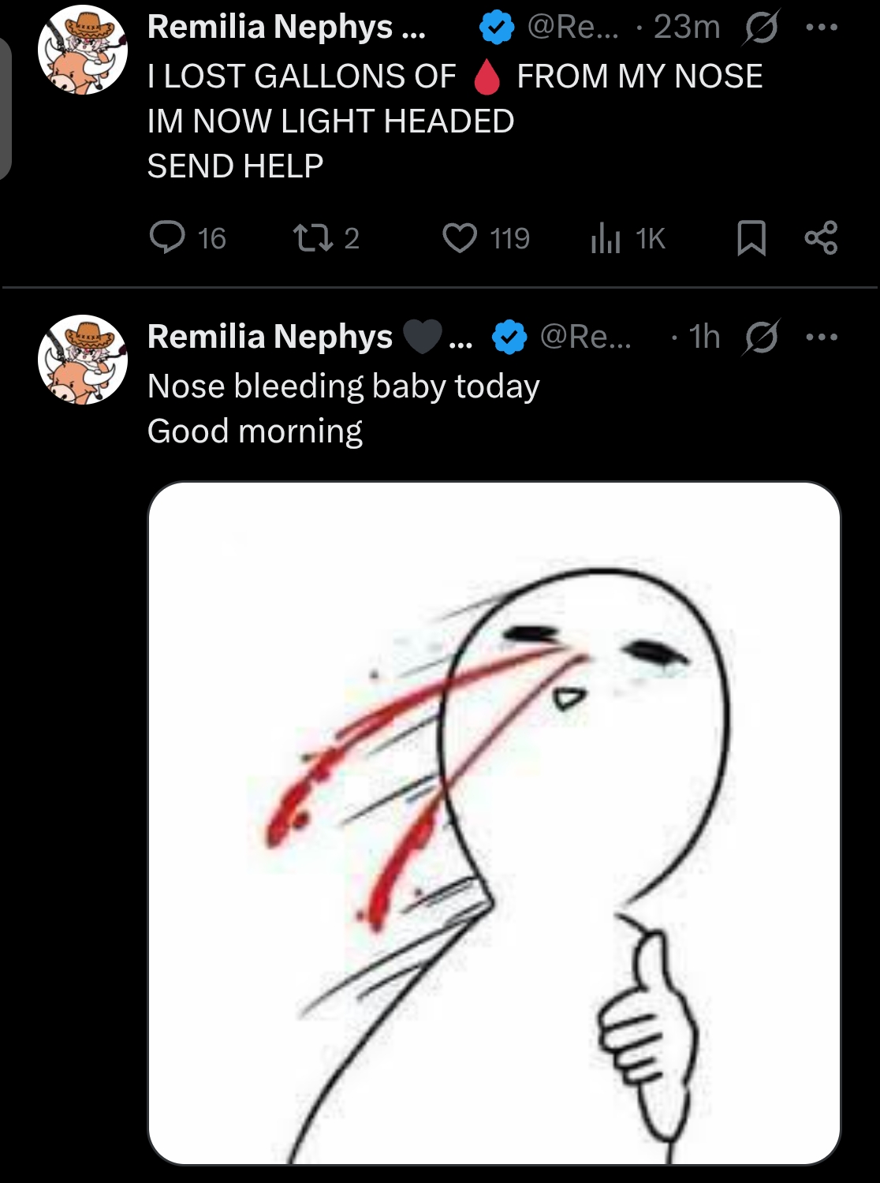880x1183 pixels.
Task: Open profile avatar on the top tweet
Action: (83, 50)
